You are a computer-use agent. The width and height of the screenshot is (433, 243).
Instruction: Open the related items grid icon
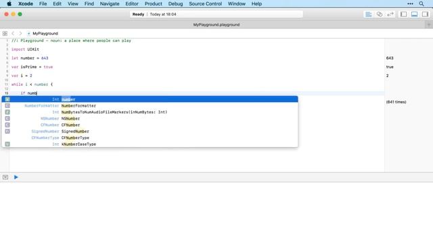pos(5,34)
